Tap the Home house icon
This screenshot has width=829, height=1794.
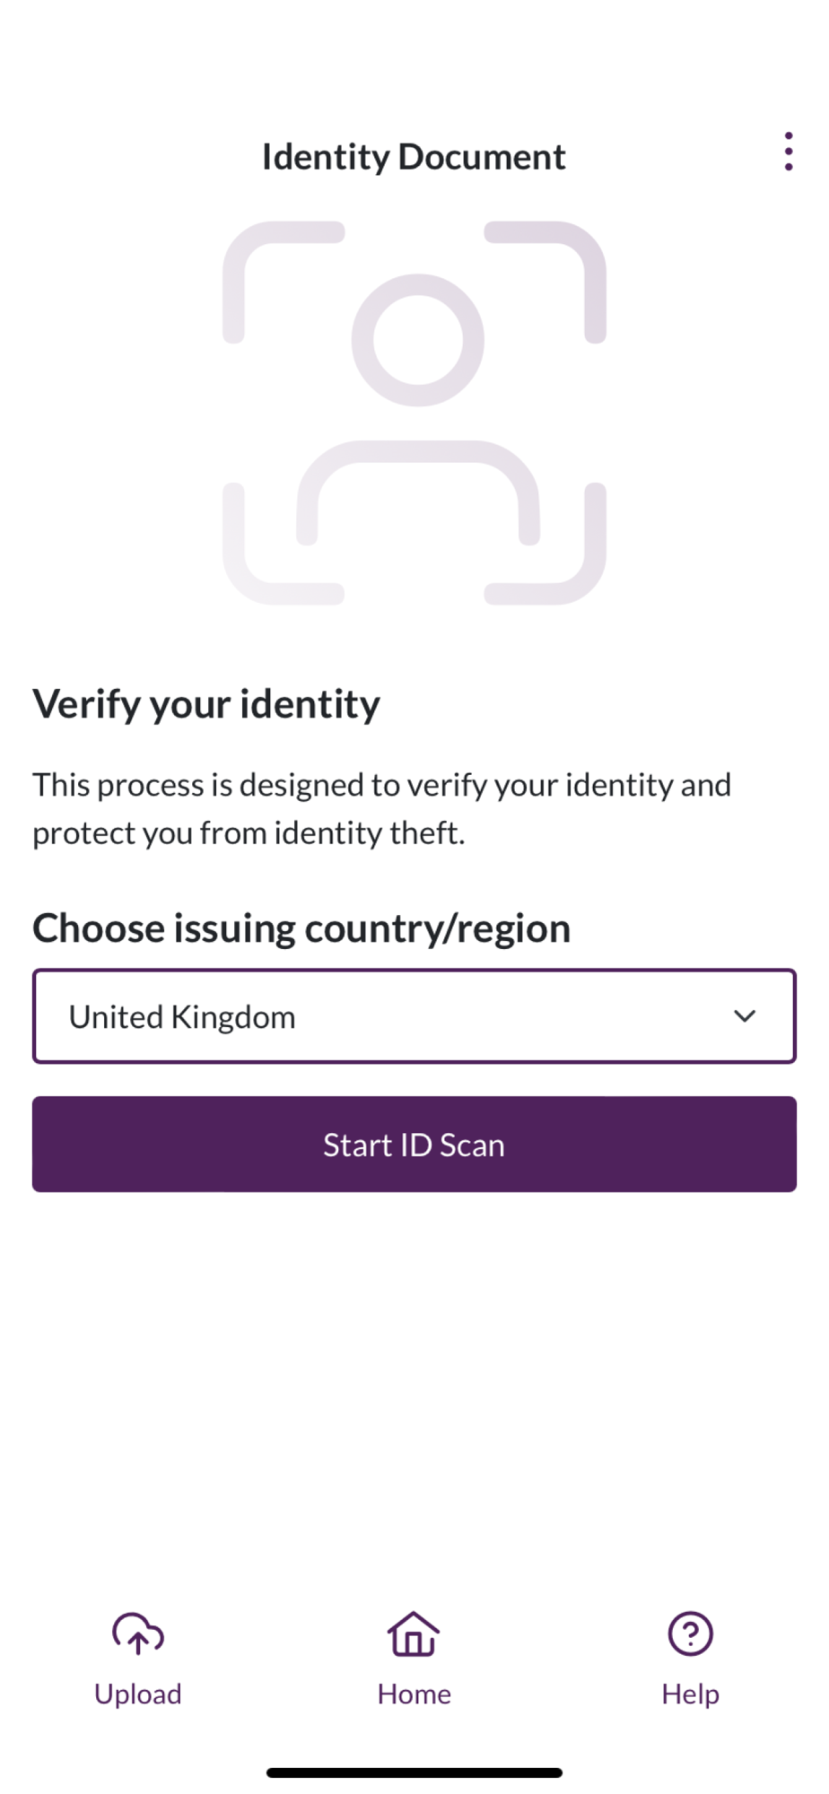pyautogui.click(x=414, y=1633)
